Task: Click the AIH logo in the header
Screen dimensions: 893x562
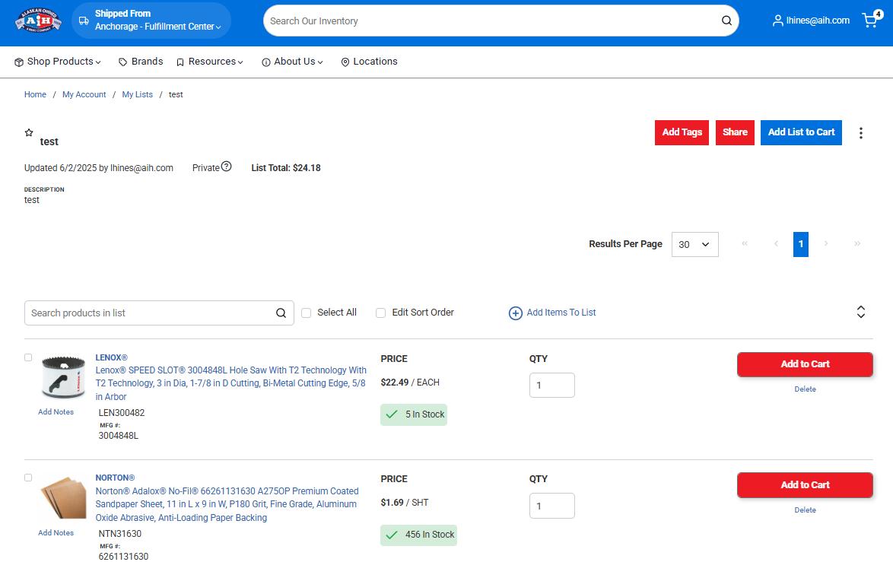Action: click(x=38, y=21)
